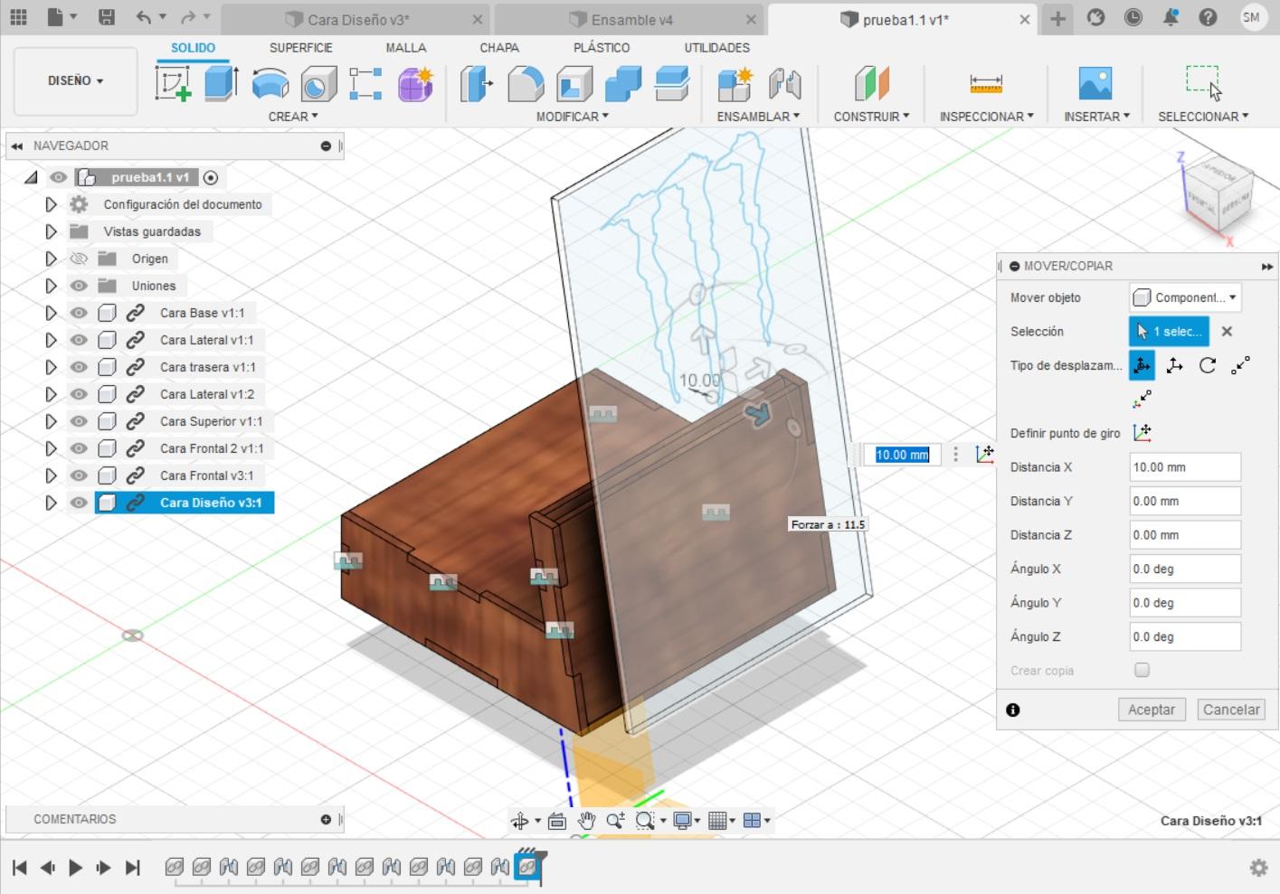
Task: Select the Rotate displacement type icon
Action: tap(1207, 365)
